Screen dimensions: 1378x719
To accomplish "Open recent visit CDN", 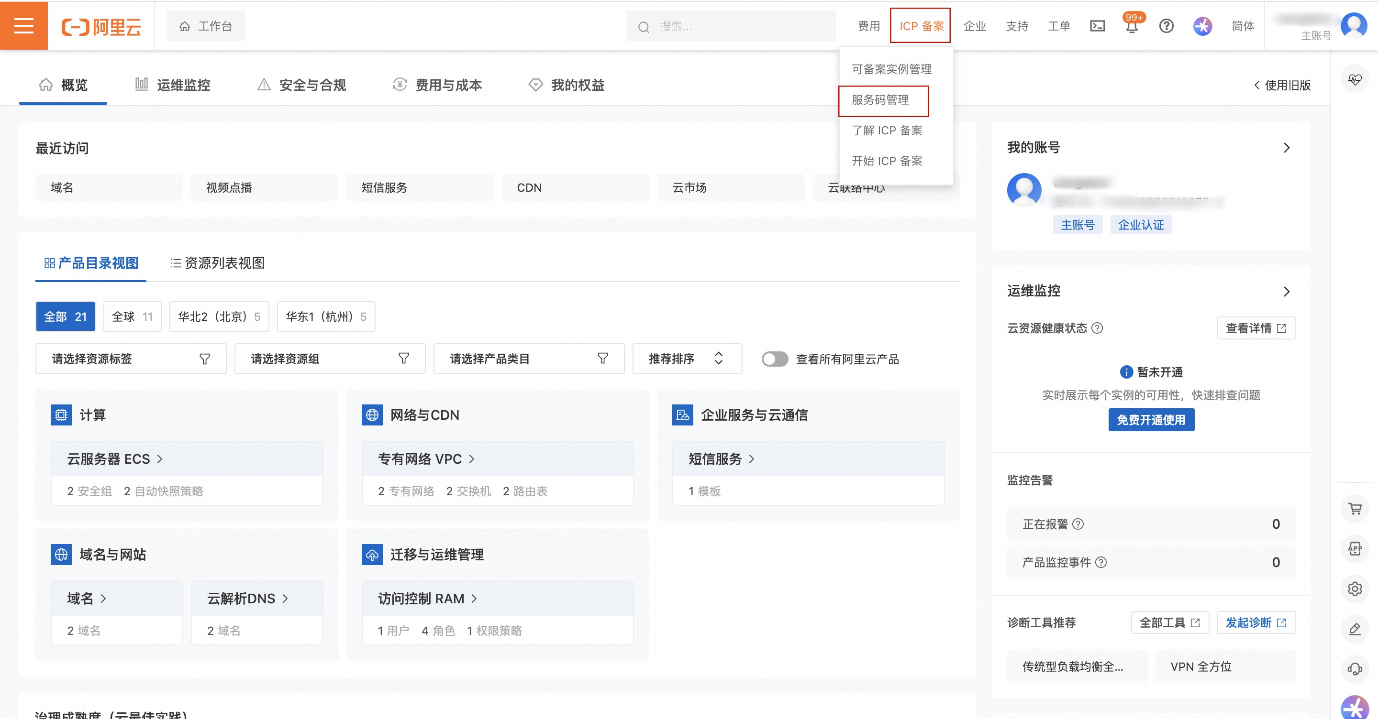I will click(576, 187).
